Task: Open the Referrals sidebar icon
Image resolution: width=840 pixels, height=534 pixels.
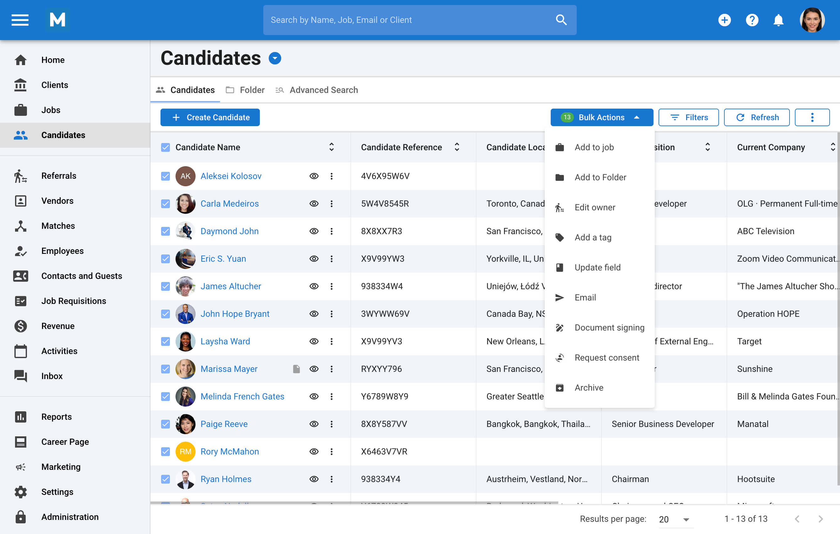Action: tap(21, 176)
